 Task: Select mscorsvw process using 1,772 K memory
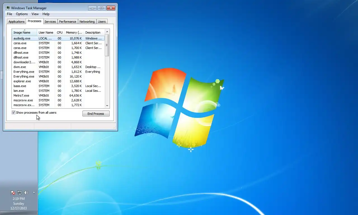58,105
